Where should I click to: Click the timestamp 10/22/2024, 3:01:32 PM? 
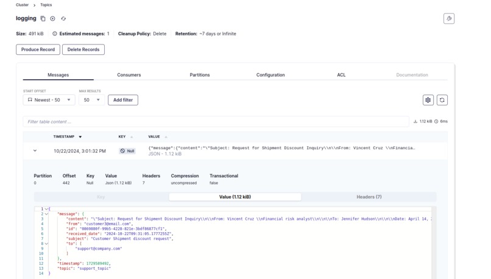[x=80, y=151]
